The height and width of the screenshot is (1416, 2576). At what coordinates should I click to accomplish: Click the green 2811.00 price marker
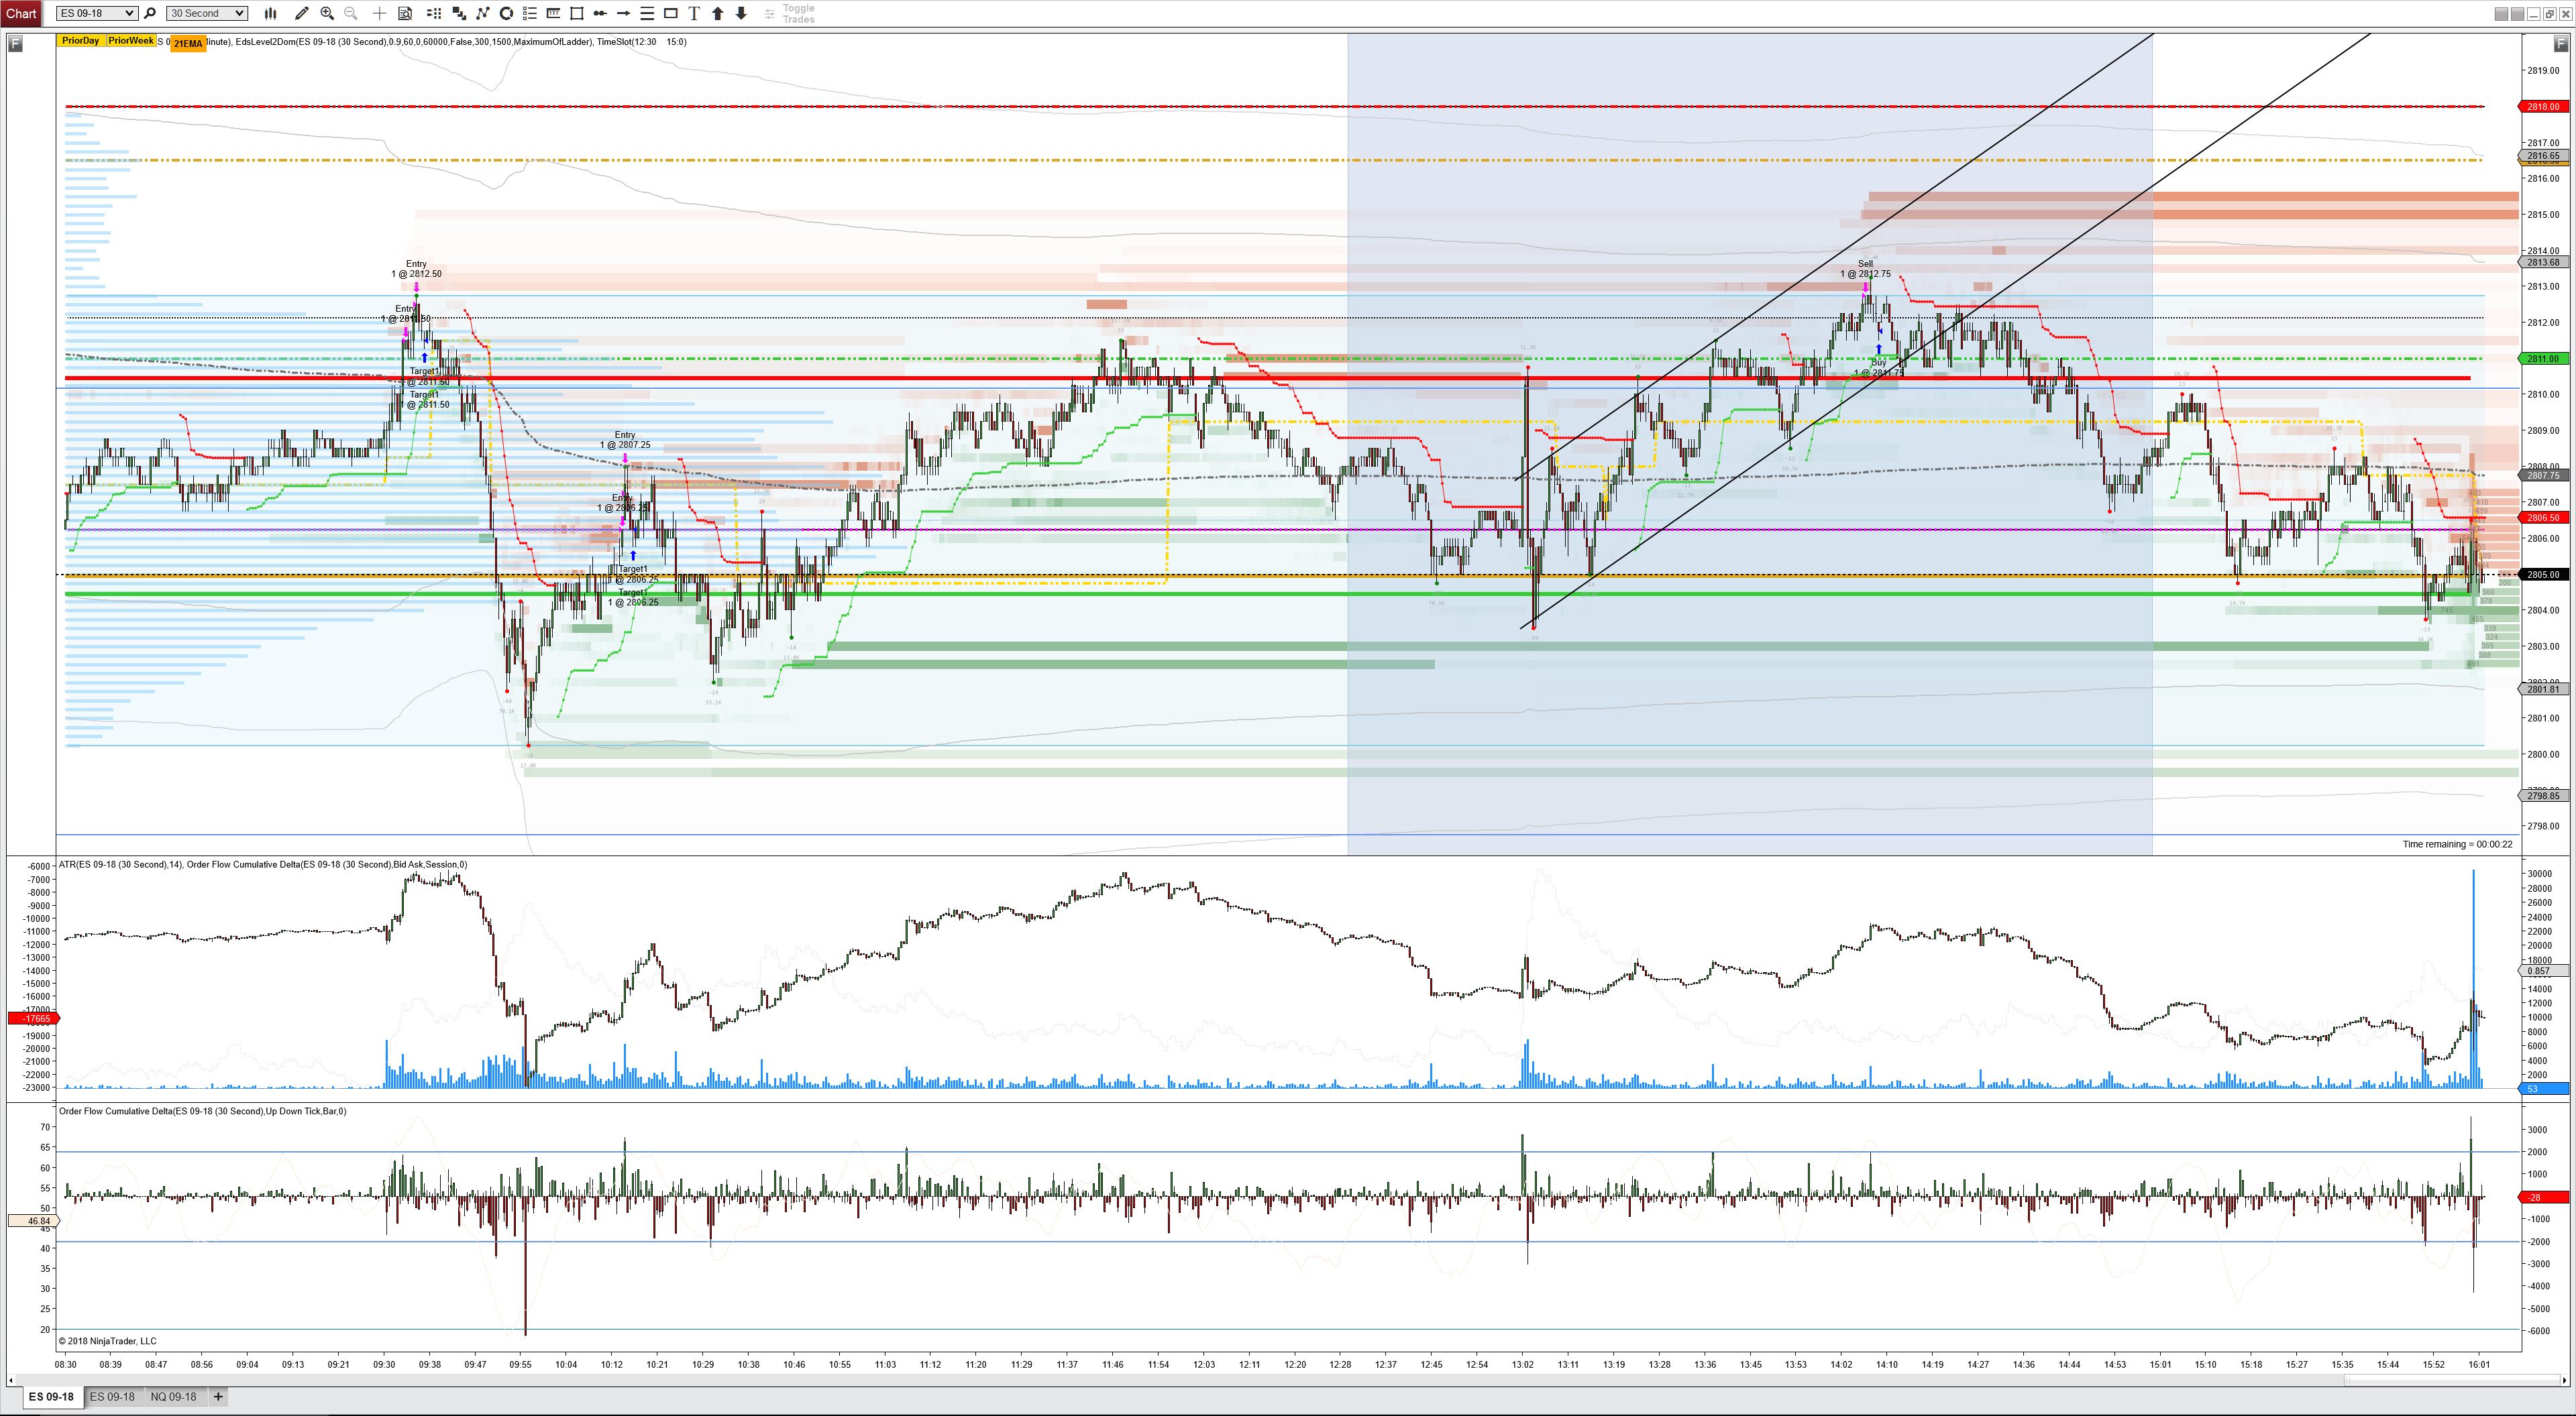[2543, 359]
